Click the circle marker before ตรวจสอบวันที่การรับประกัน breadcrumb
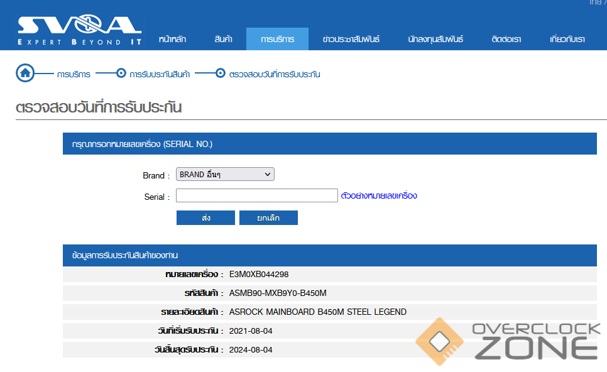The width and height of the screenshot is (607, 372). click(x=221, y=73)
